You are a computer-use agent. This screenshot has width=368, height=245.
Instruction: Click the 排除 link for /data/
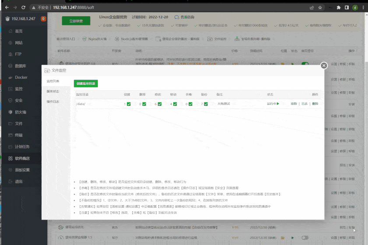[294, 104]
